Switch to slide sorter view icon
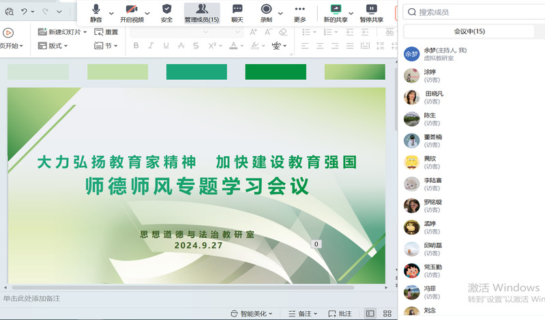545x320 pixels. point(387,314)
